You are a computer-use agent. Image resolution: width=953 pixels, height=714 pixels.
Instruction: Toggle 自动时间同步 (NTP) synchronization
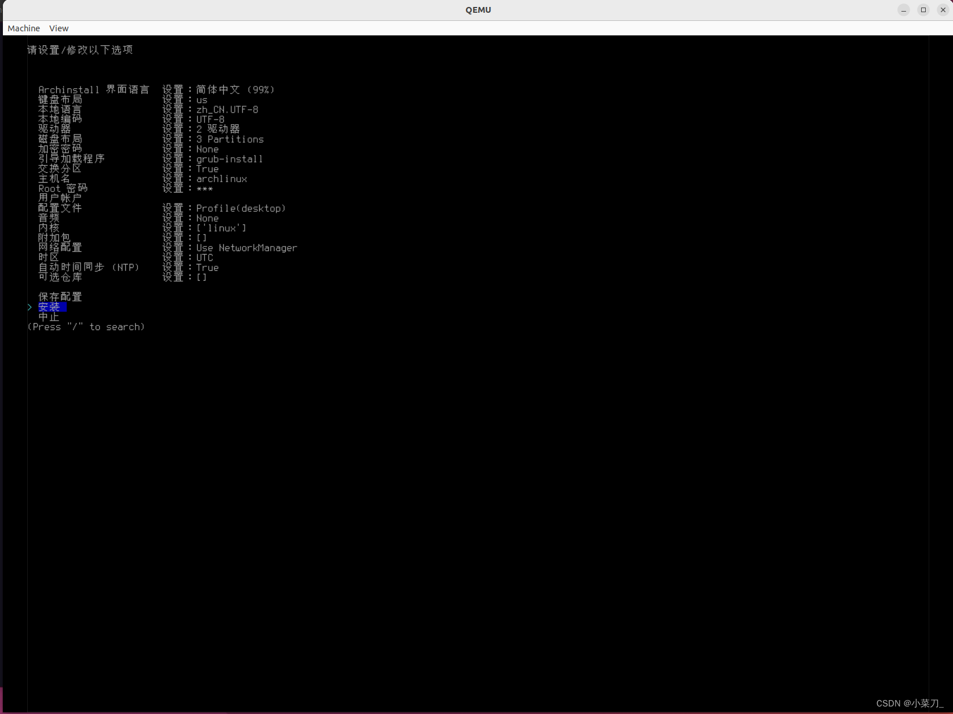coord(90,267)
